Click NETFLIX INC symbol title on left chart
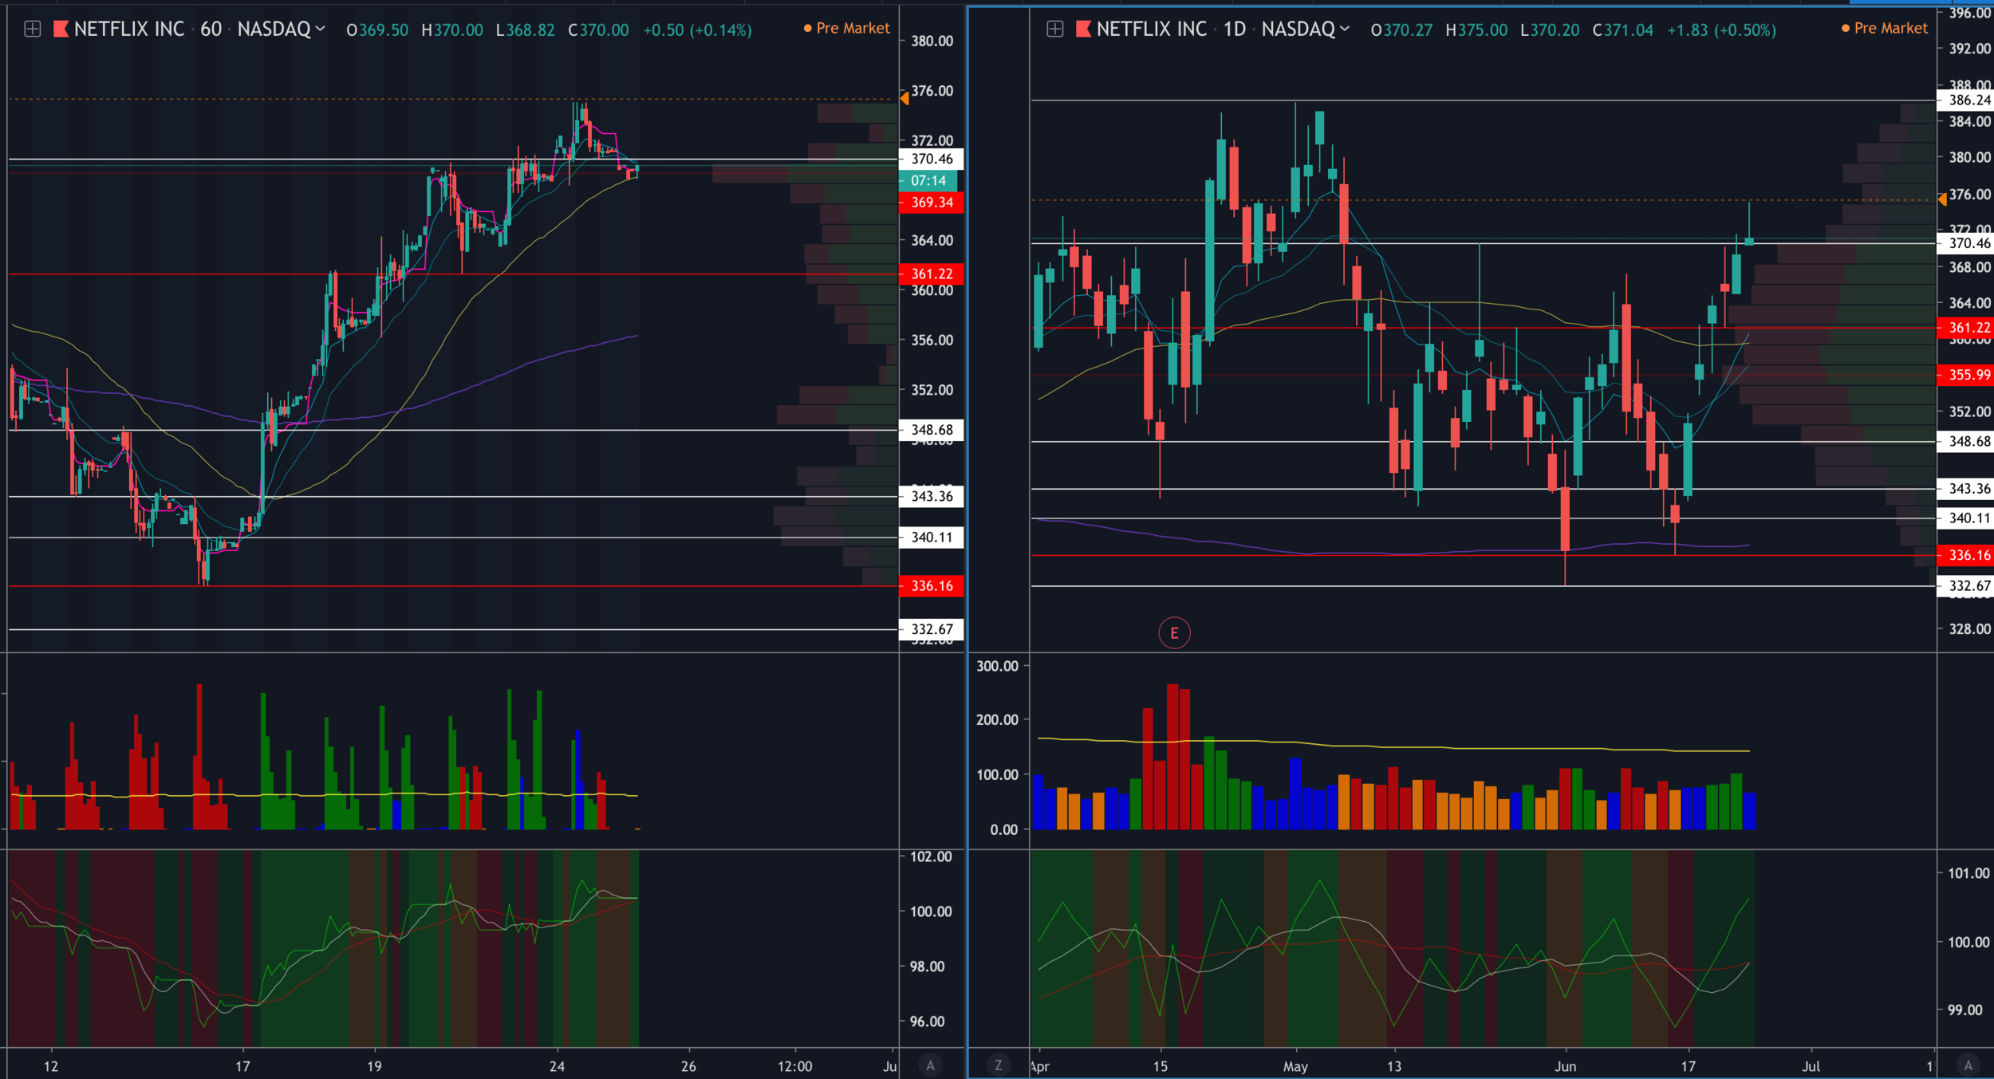Image resolution: width=1994 pixels, height=1079 pixels. click(129, 30)
